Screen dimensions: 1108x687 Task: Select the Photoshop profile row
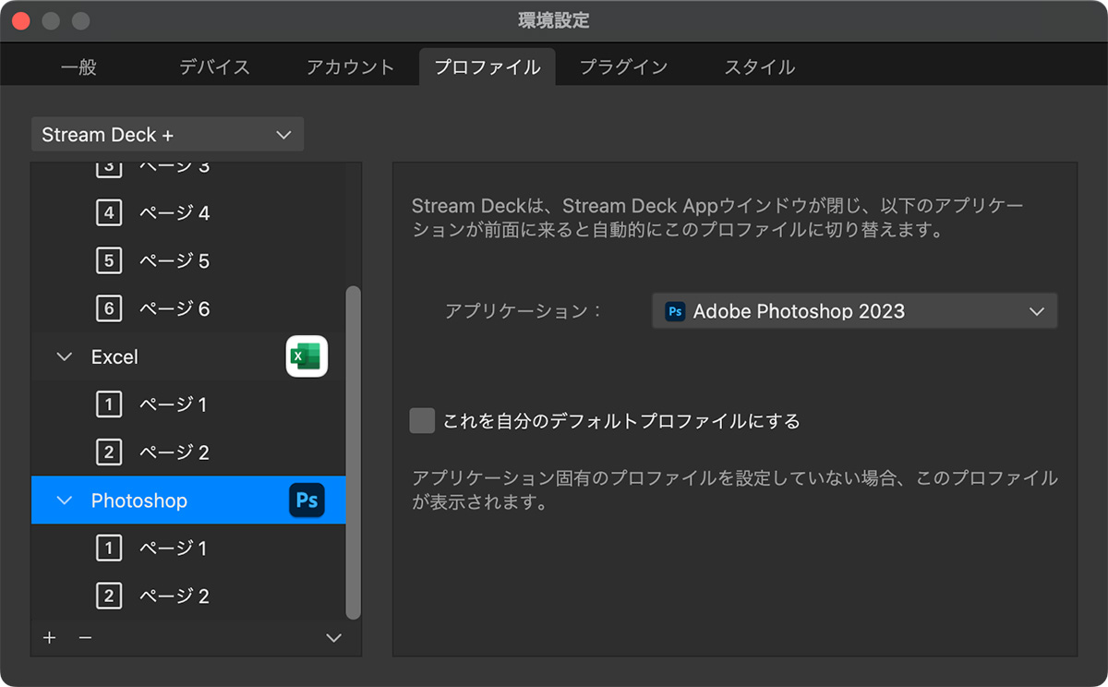tap(188, 500)
